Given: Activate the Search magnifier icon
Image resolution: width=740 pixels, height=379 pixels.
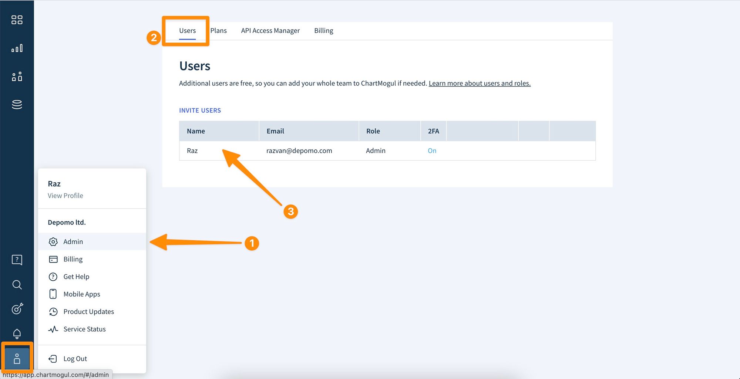Looking at the screenshot, I should pos(17,285).
